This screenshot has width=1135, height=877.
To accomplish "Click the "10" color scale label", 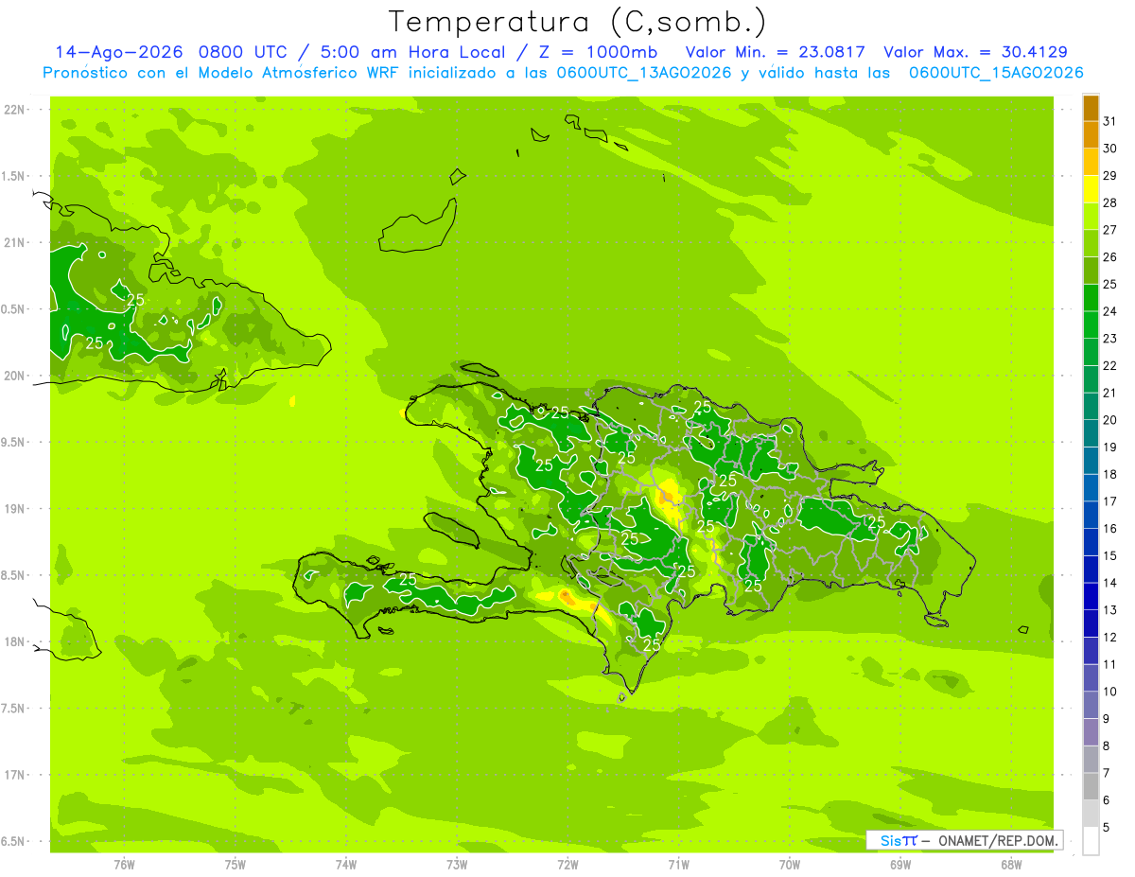I will (1109, 692).
